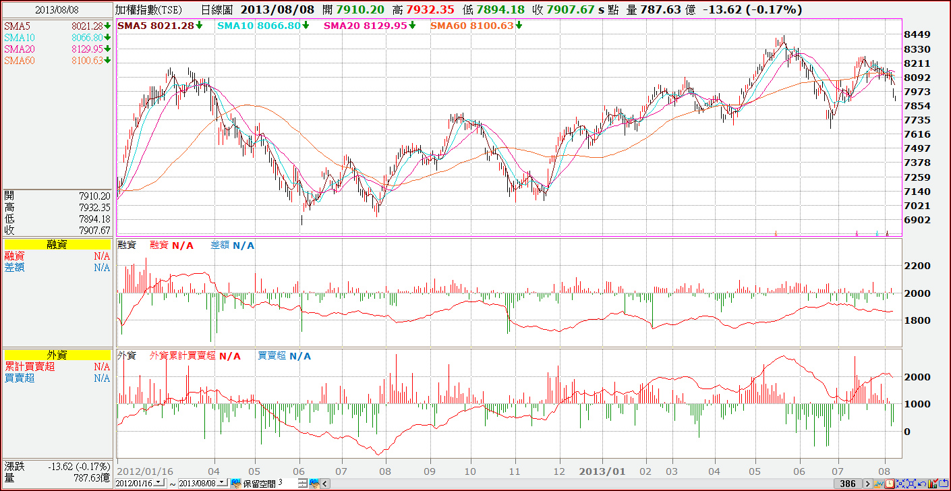
Task: Adjust the 保留空間 spinner arrows
Action: (x=302, y=484)
